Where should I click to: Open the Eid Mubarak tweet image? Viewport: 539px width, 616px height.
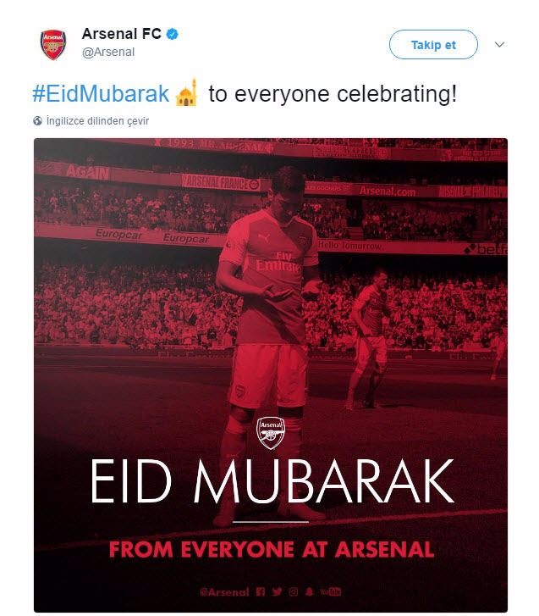point(271,375)
